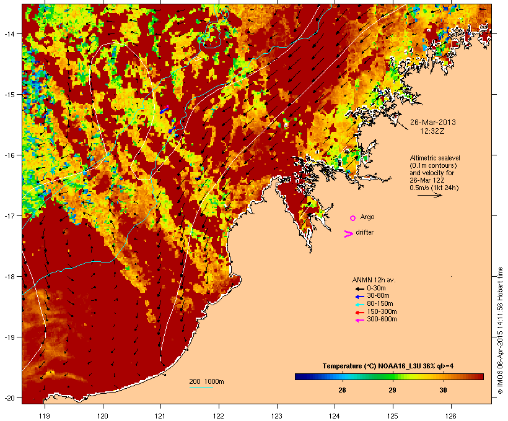
Task: Click the 'ANMN 12h av.' legend heading
Action: click(x=374, y=280)
